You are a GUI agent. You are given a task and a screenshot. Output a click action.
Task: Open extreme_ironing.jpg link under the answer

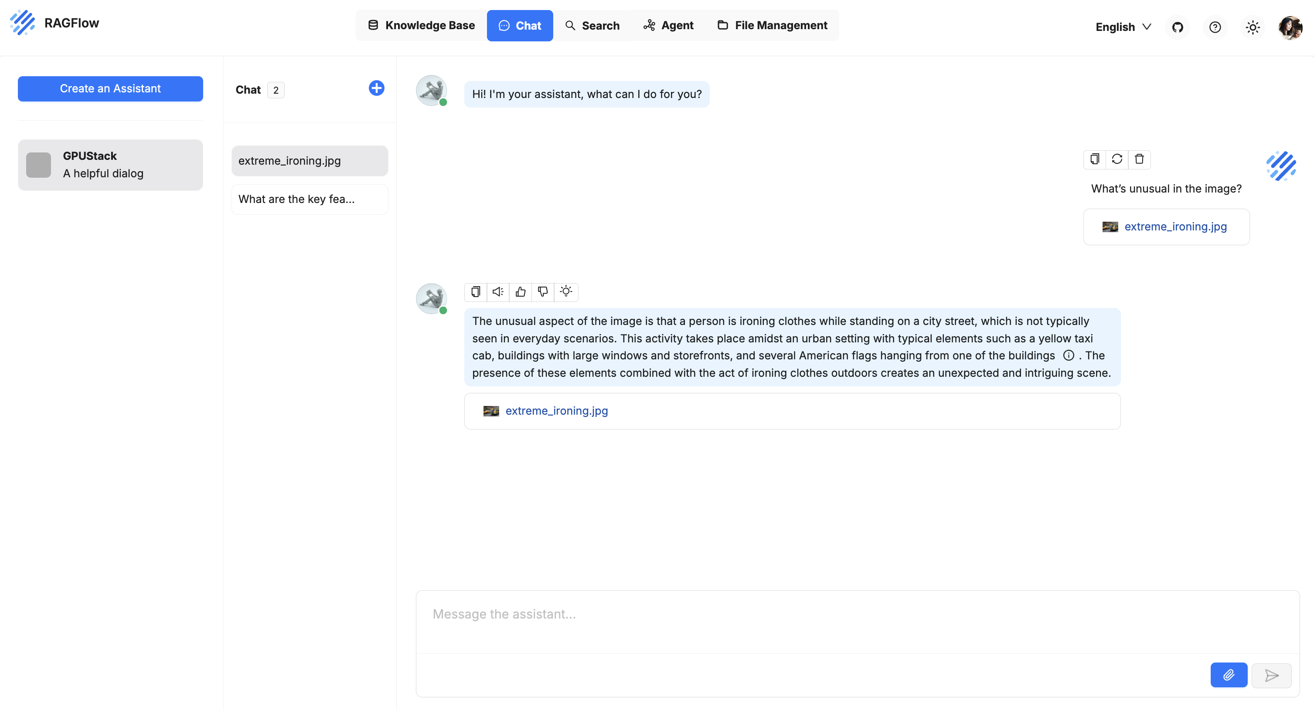tap(556, 411)
